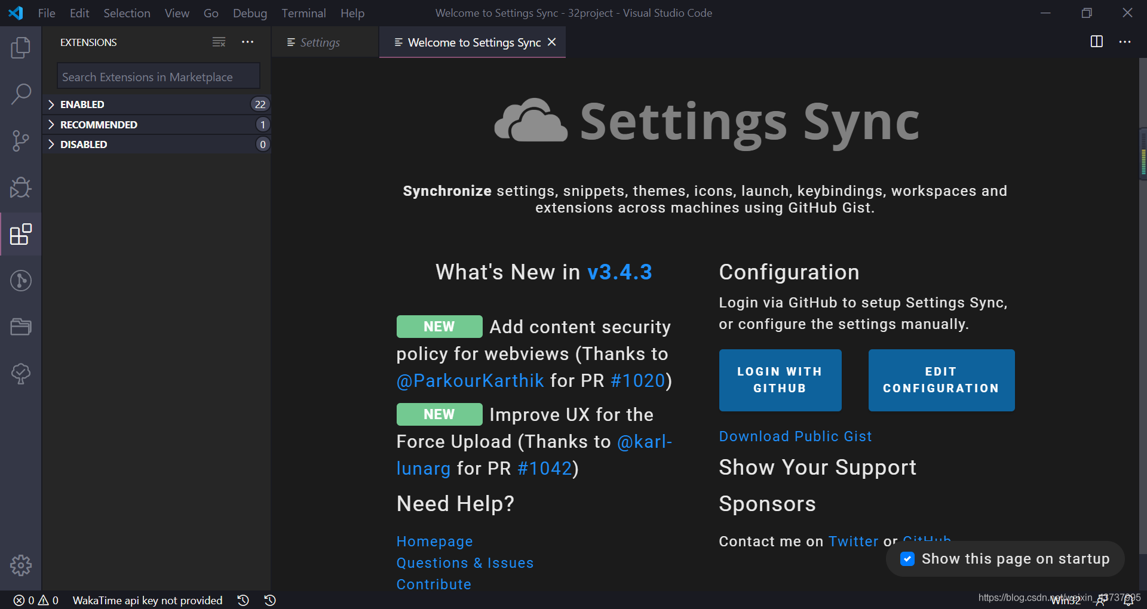This screenshot has height=609, width=1147.
Task: Open the Explorer view in activity bar
Action: [20, 48]
